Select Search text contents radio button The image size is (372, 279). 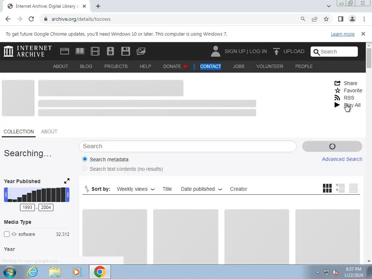coord(85,169)
